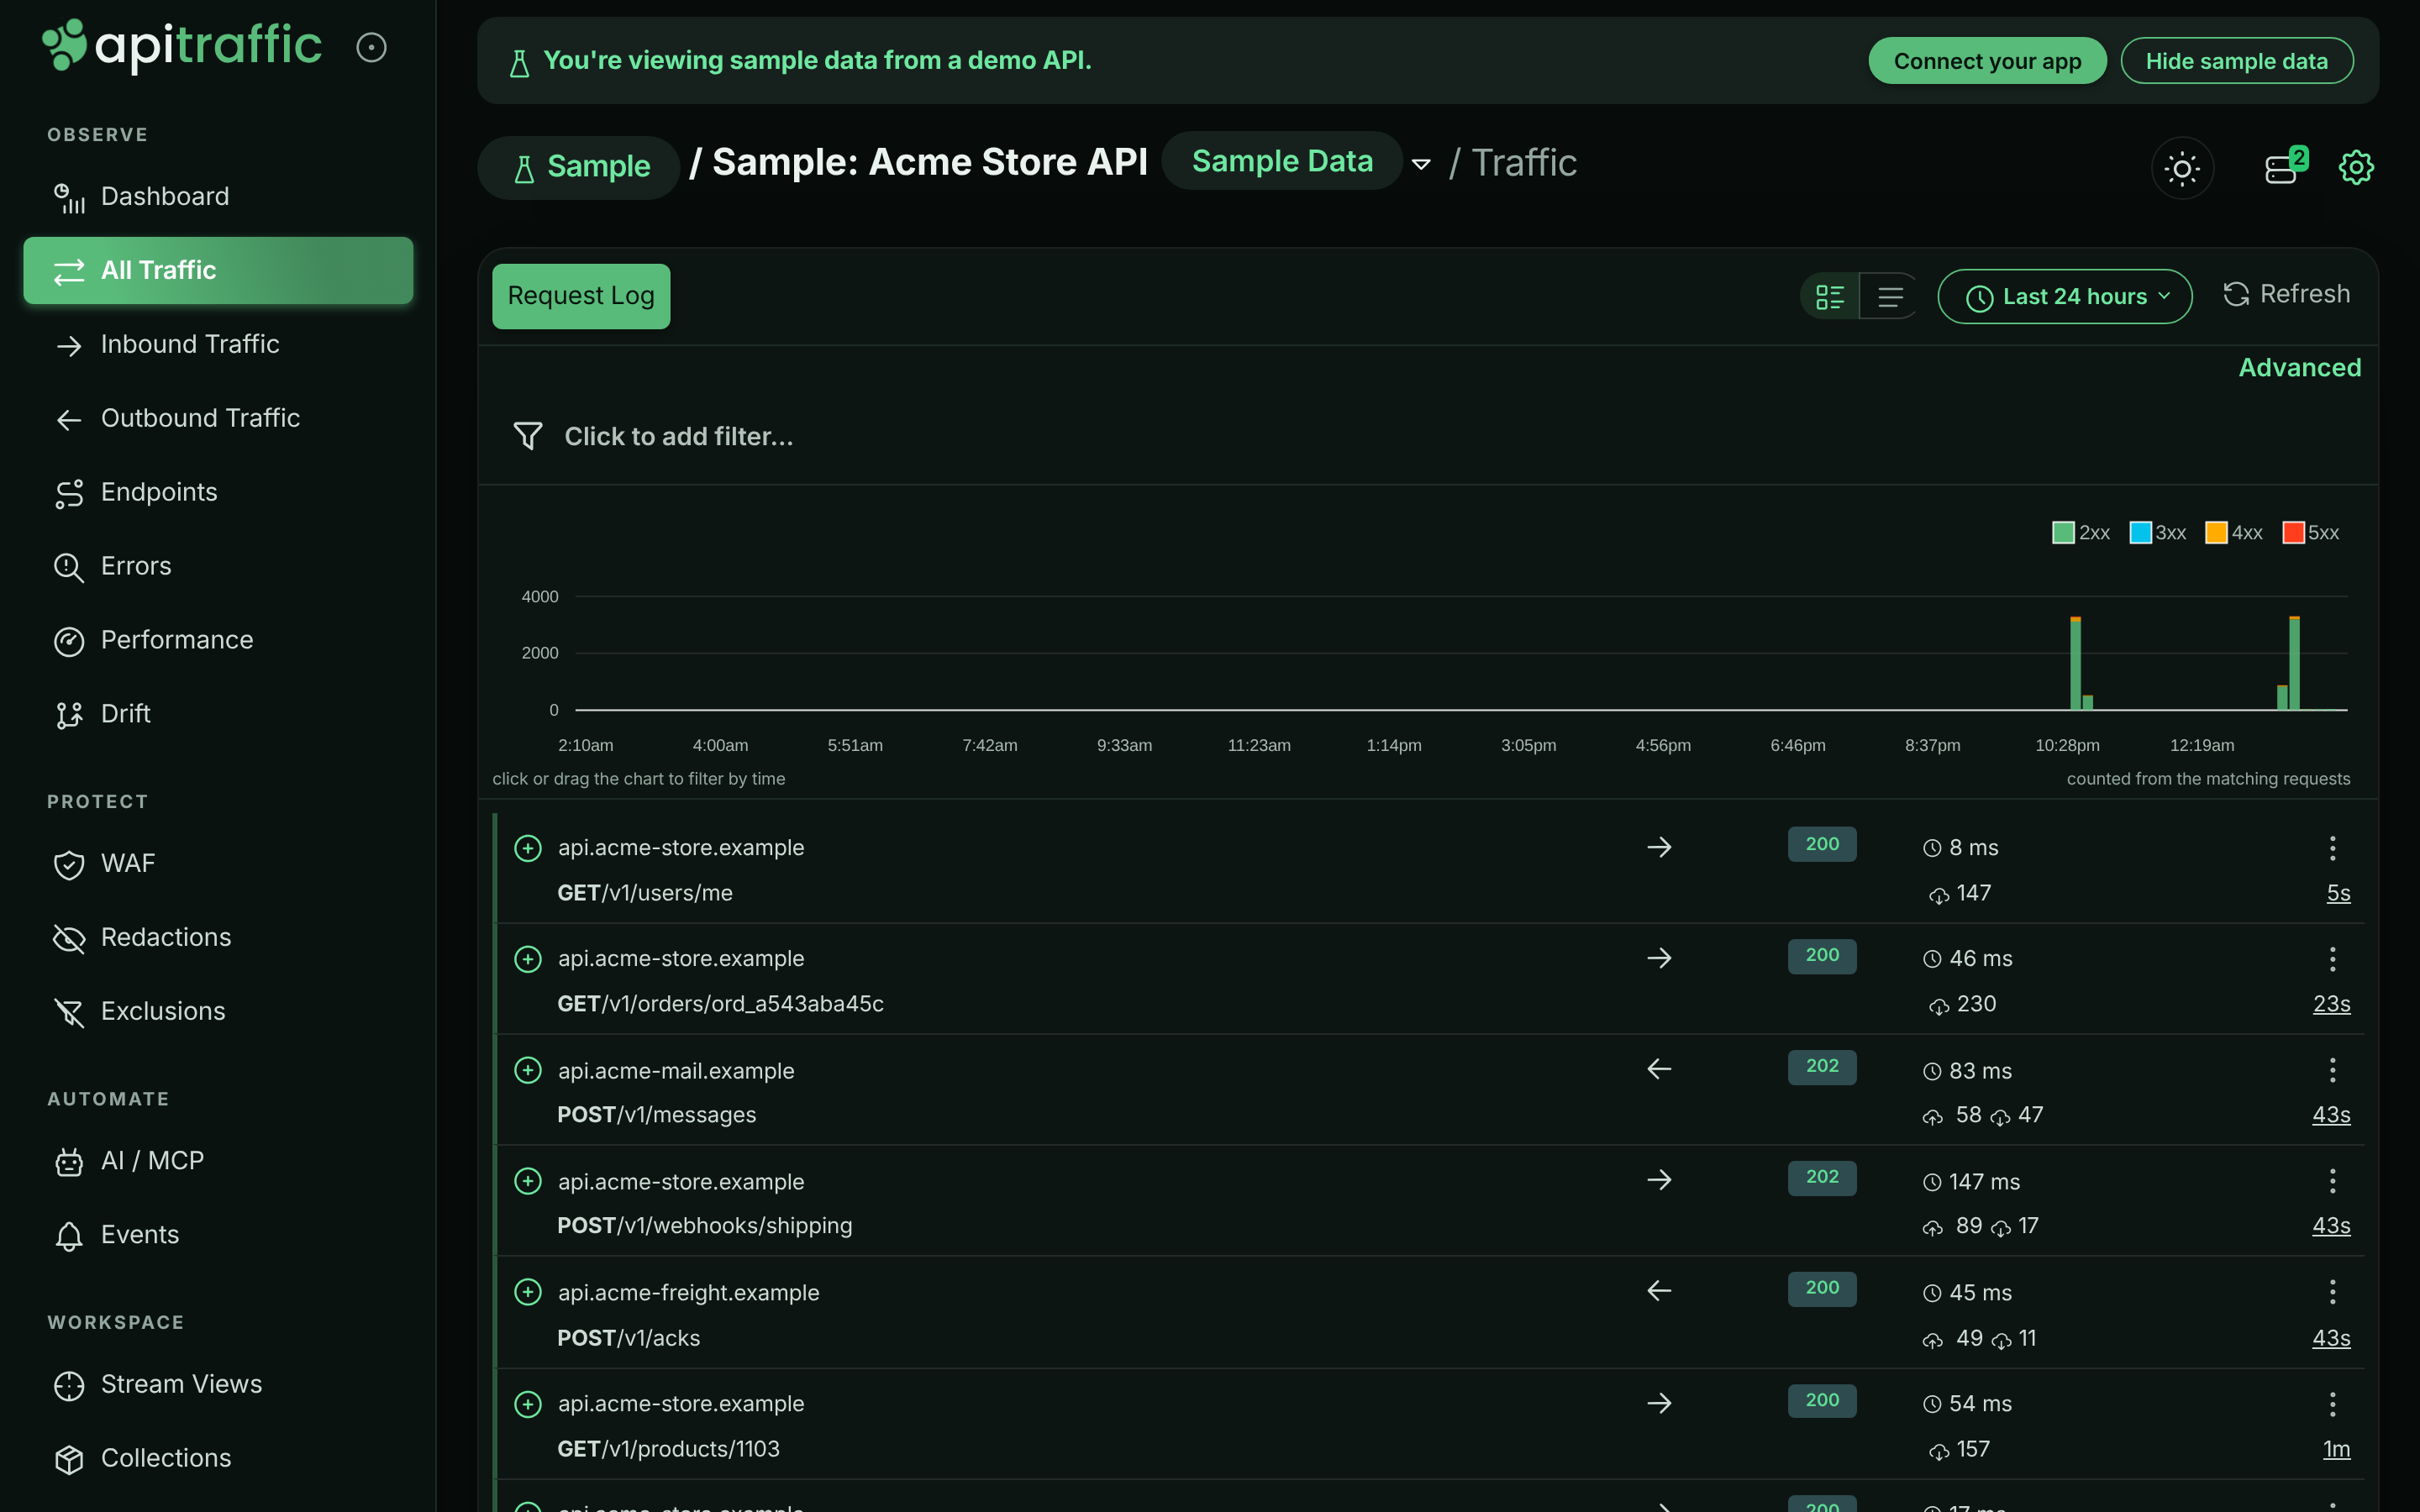
Task: Open the Events bell icon
Action: 68,1236
